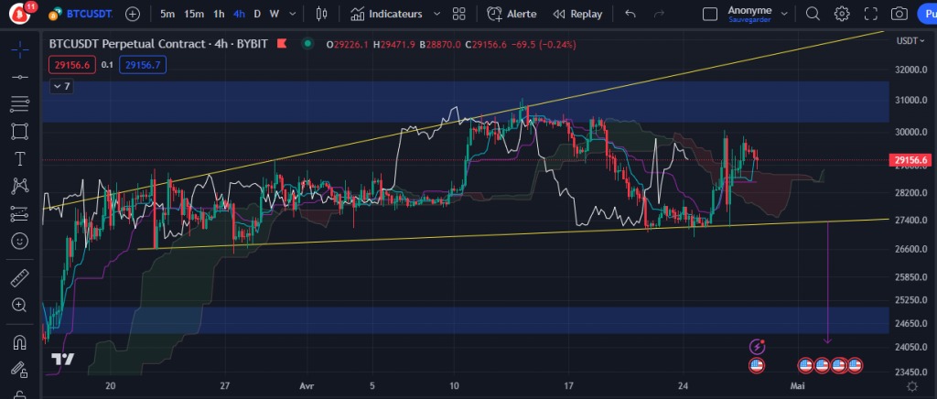This screenshot has width=937, height=399.
Task: Click the green market status dot
Action: tap(307, 44)
